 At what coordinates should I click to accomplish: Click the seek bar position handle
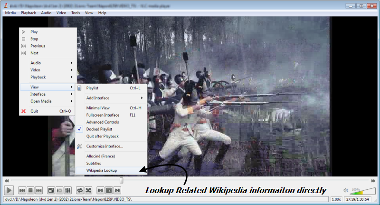point(122,180)
